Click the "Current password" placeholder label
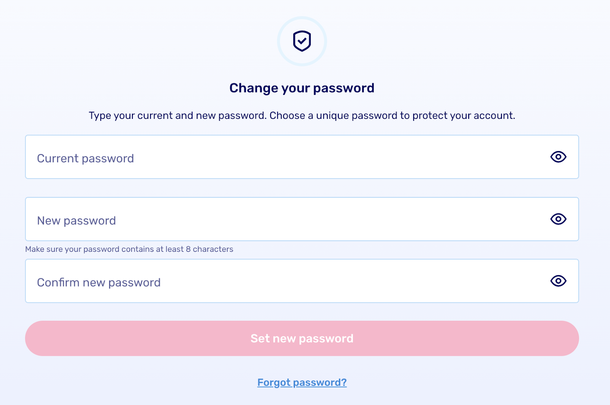610x405 pixels. pos(85,158)
